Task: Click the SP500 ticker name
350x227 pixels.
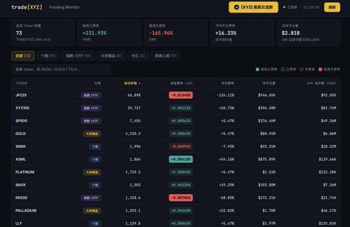Action: (21, 121)
